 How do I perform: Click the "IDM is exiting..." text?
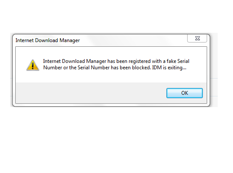click(169, 68)
